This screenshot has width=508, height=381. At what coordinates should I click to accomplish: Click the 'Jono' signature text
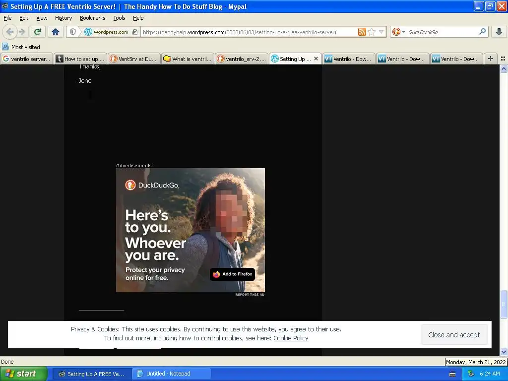pos(85,81)
